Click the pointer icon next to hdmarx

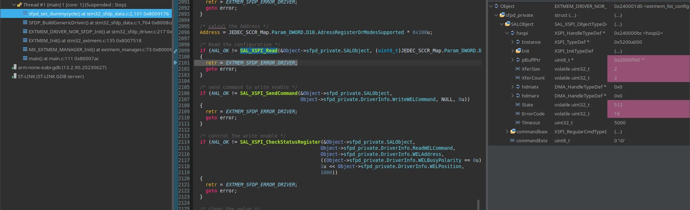(518, 95)
